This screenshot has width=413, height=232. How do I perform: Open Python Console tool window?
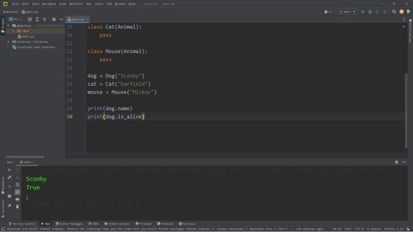pyautogui.click(x=117, y=224)
